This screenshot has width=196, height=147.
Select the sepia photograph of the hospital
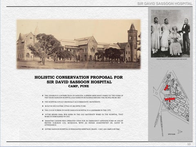pos(78,44)
